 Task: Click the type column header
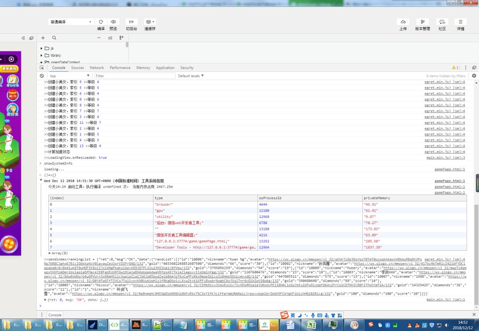coord(205,198)
